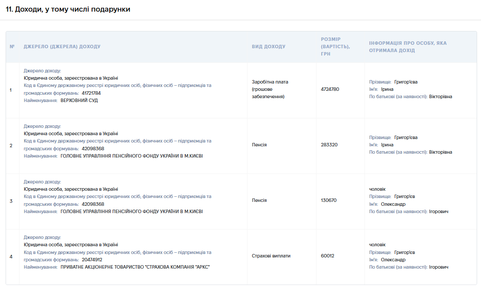481x288 pixels.
Task: Click the 'Заробітна плата (грошове забезпечення)' cell
Action: pyautogui.click(x=270, y=89)
